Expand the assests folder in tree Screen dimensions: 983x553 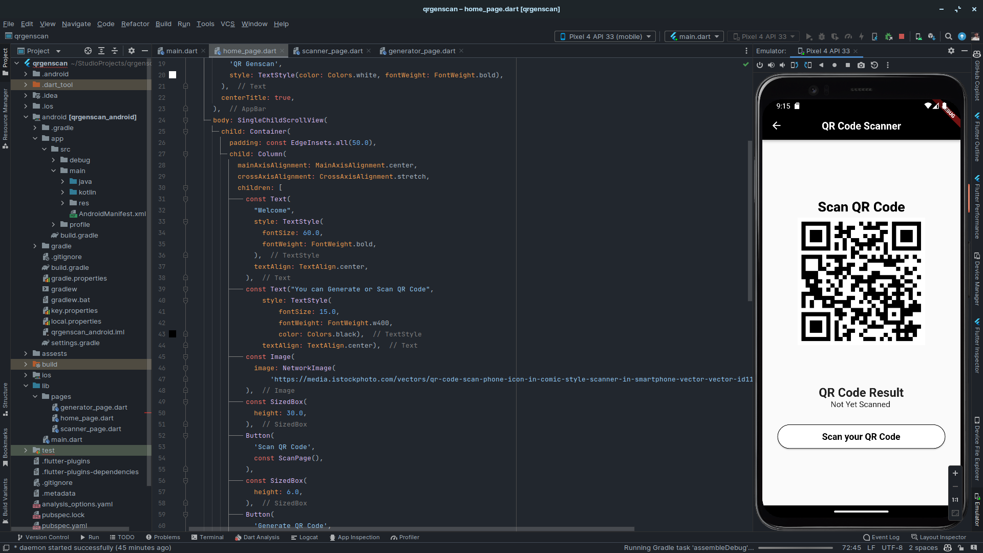point(26,354)
